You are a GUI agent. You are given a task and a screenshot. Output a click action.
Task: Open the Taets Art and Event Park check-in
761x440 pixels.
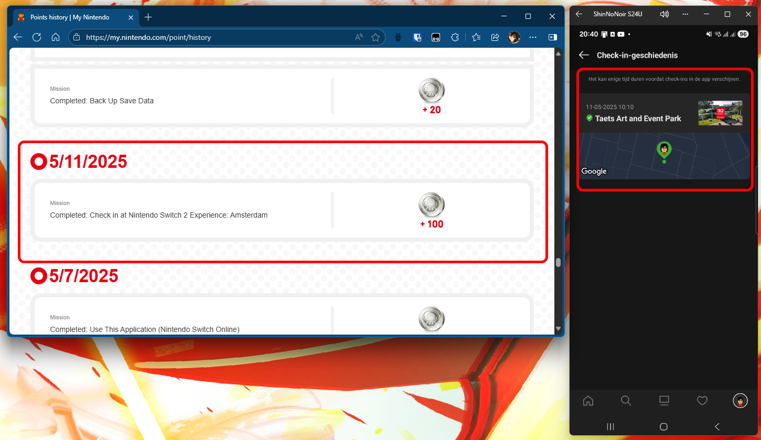click(664, 113)
